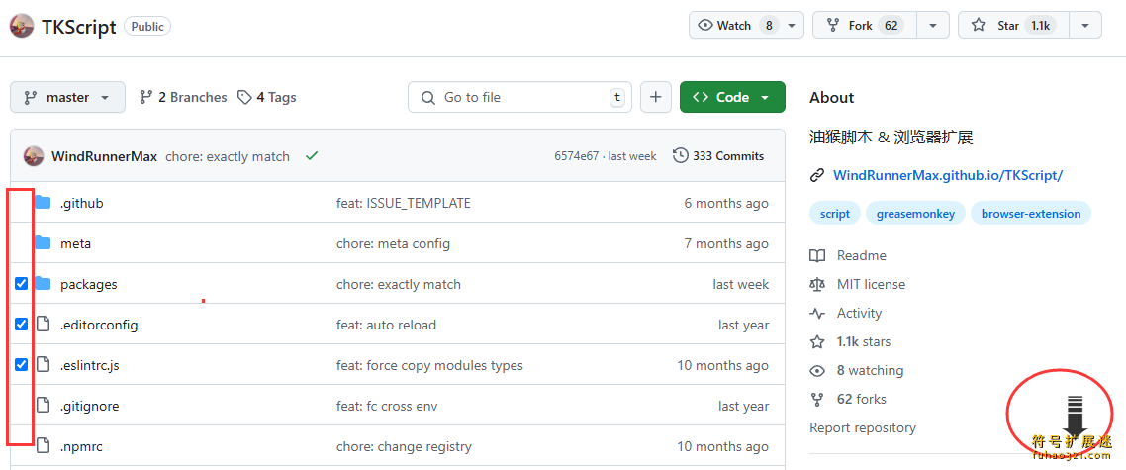The image size is (1126, 470).
Task: Click the TKScript repository owner avatar
Action: point(22,27)
